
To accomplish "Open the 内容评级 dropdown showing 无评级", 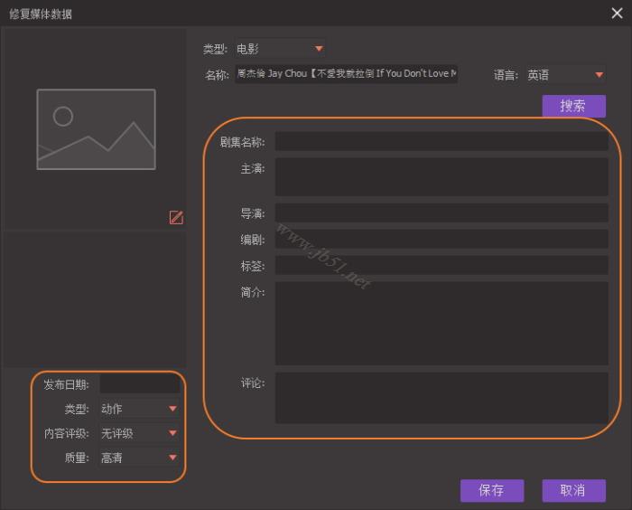I will coord(139,433).
